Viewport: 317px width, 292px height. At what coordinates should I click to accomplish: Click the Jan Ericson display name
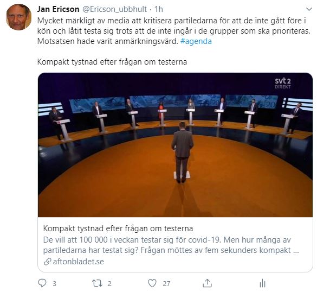tap(58, 9)
